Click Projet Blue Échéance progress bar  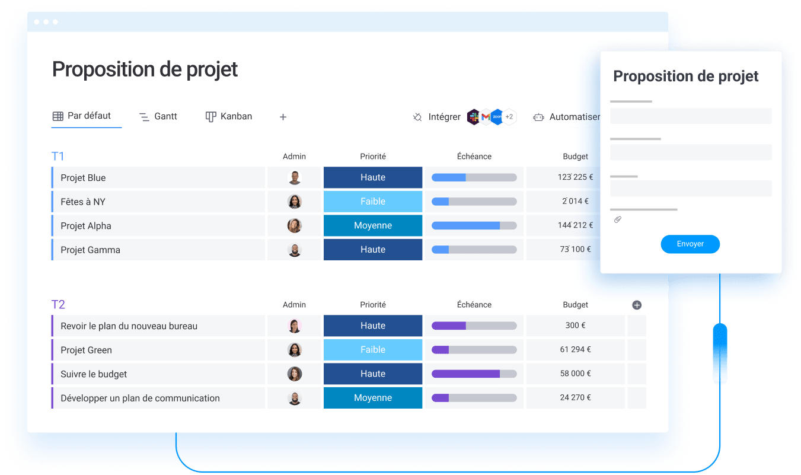(x=474, y=177)
